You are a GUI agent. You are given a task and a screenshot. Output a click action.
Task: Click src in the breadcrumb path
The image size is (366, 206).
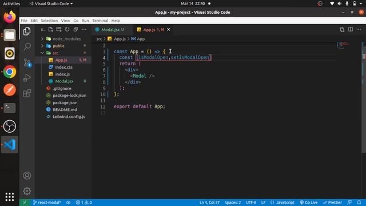[99, 39]
